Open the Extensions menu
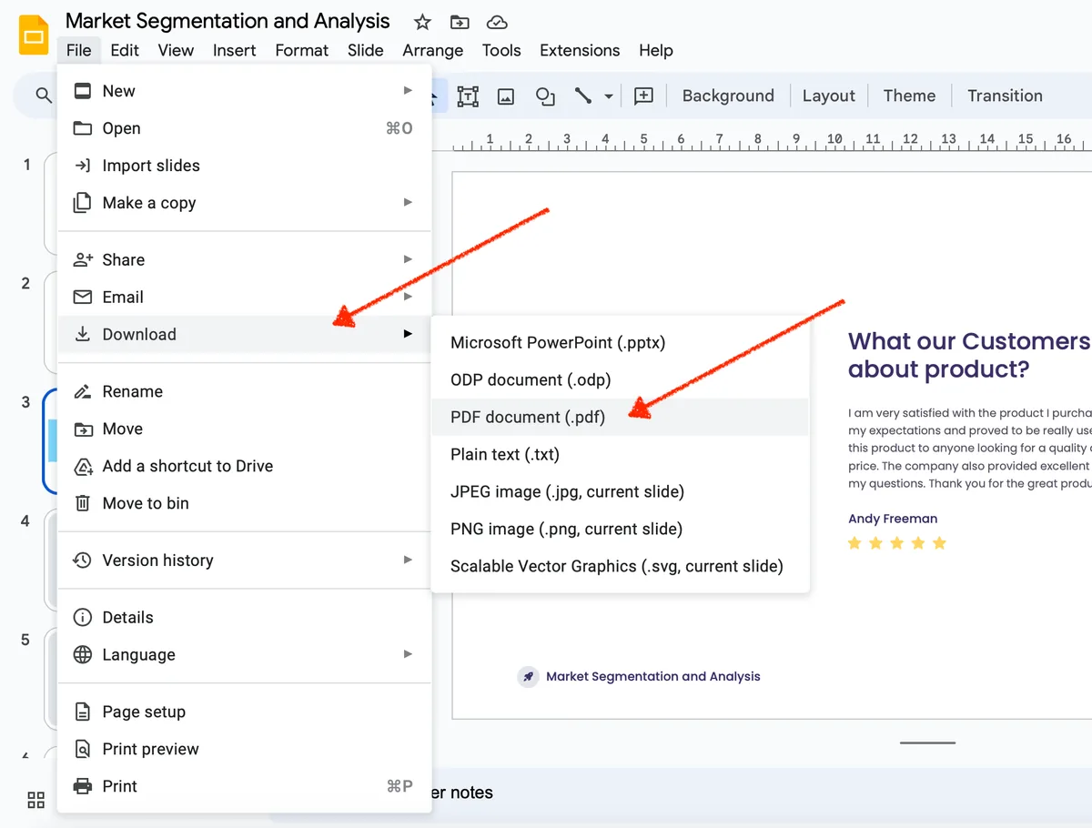This screenshot has width=1092, height=828. (580, 50)
